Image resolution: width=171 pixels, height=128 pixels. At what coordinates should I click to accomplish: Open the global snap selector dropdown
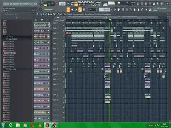coord(92,10)
